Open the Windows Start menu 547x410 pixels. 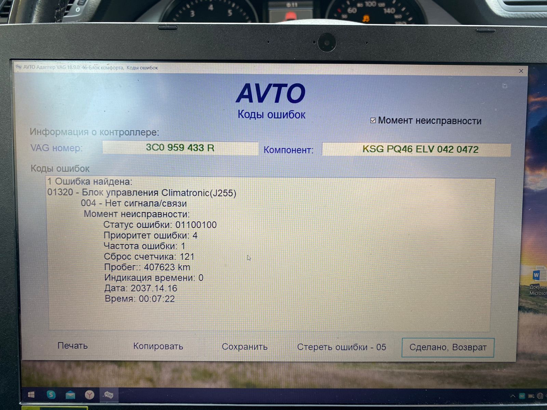click(31, 395)
